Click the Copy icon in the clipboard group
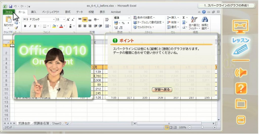This screenshot has height=135, width=259. pyautogui.click(x=16, y=22)
